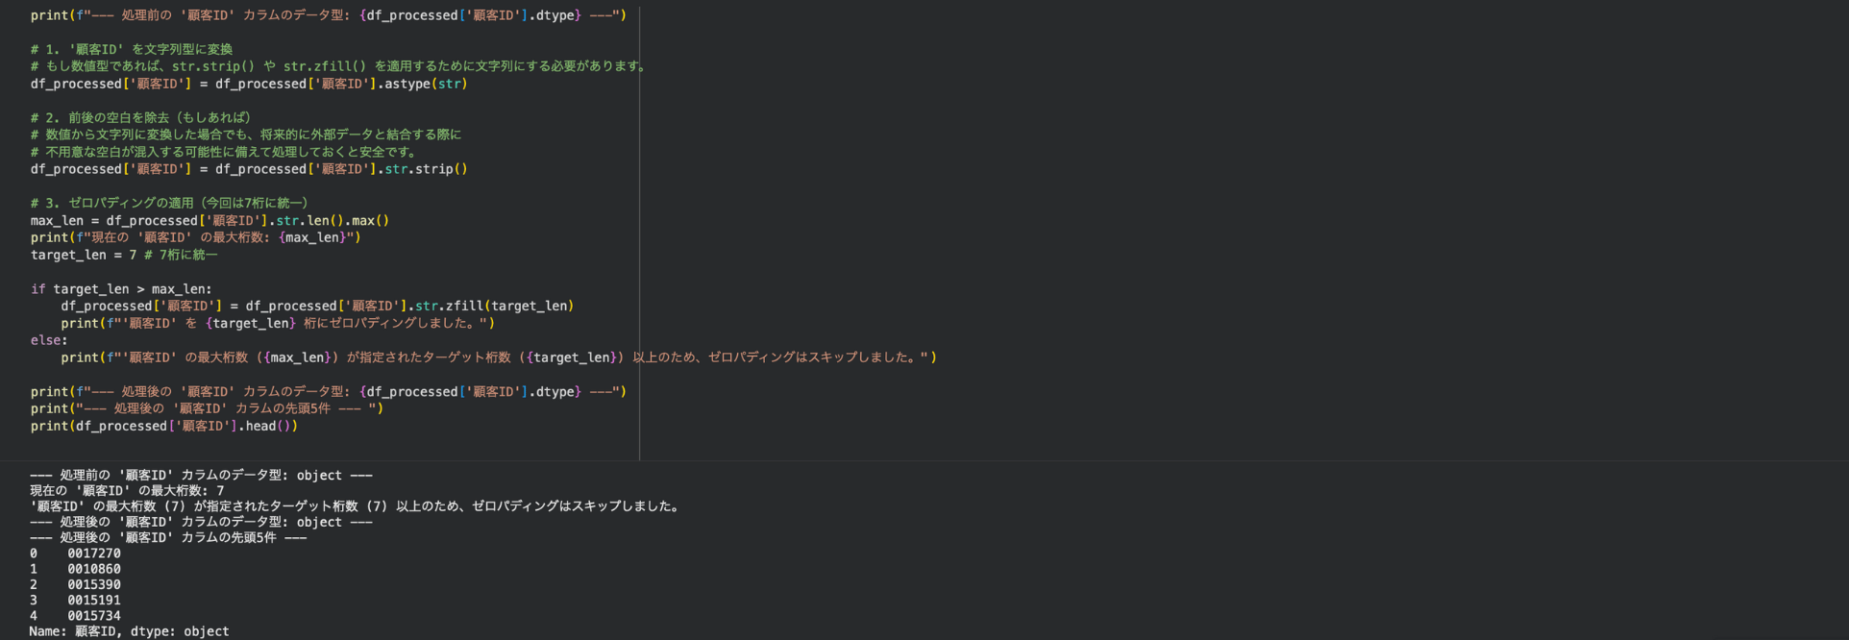Click comment starting "# 不用意な空白が混入する"
The image size is (1849, 640).
coord(223,152)
